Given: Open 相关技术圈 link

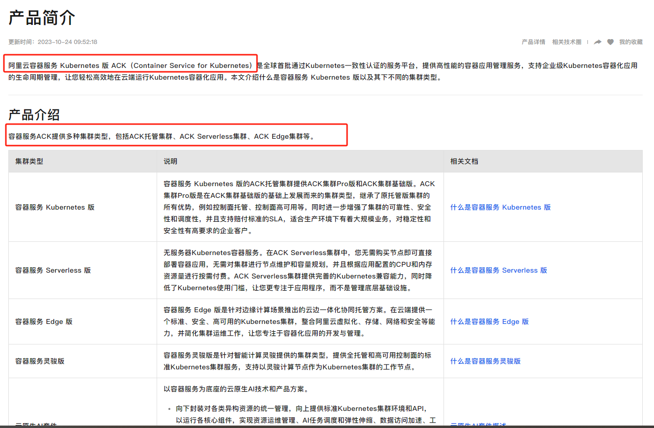Looking at the screenshot, I should click(567, 42).
